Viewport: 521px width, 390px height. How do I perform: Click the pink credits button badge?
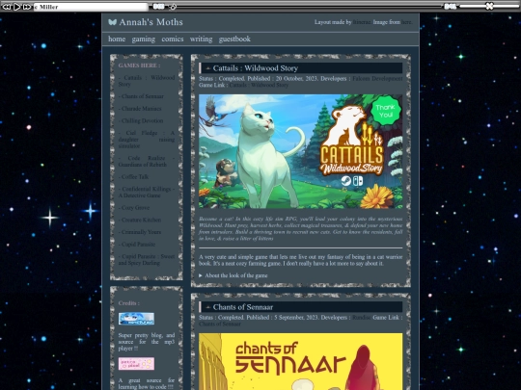[x=136, y=363]
